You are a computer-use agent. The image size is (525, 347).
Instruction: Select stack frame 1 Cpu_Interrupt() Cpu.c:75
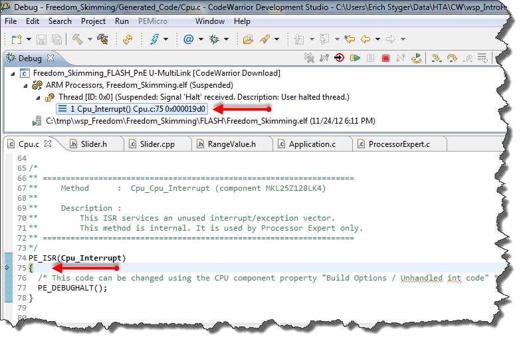tap(132, 109)
